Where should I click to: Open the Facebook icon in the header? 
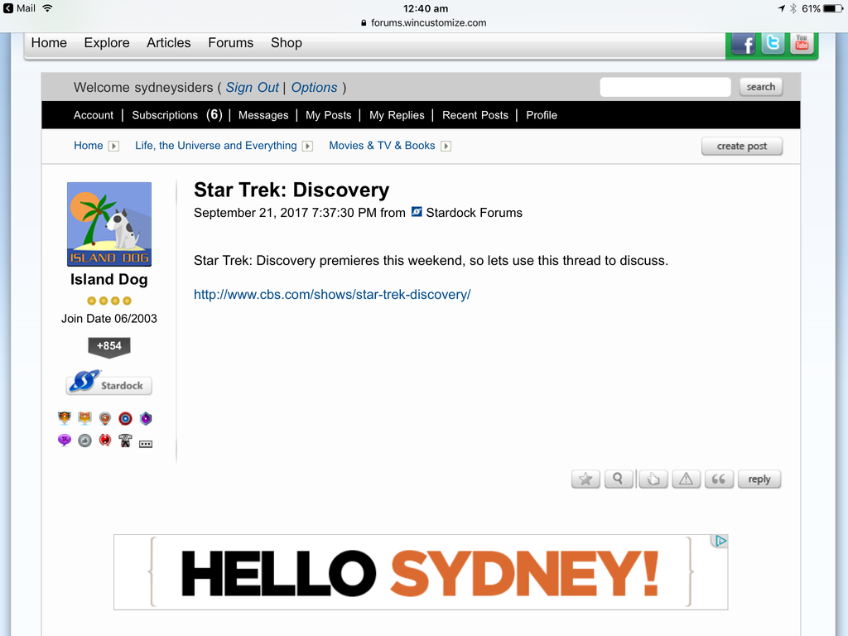[x=744, y=45]
